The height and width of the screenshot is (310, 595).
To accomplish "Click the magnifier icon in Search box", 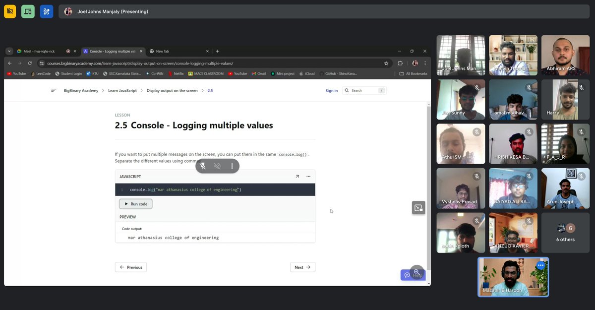I will (347, 90).
